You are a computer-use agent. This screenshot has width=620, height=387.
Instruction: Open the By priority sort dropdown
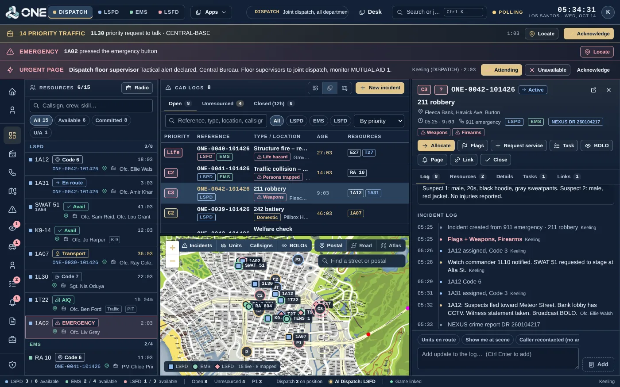[x=379, y=121]
